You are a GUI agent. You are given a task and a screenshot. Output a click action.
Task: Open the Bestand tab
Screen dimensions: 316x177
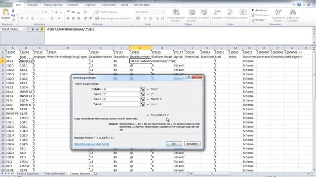click(x=6, y=4)
